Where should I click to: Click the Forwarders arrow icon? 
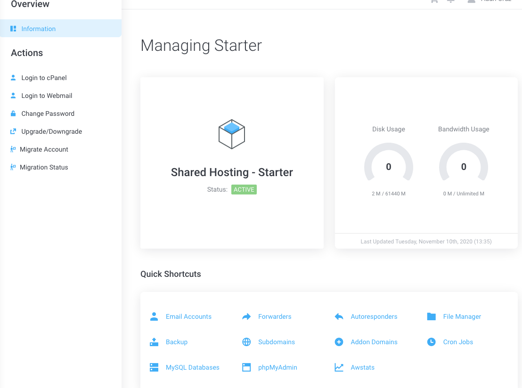pos(246,316)
